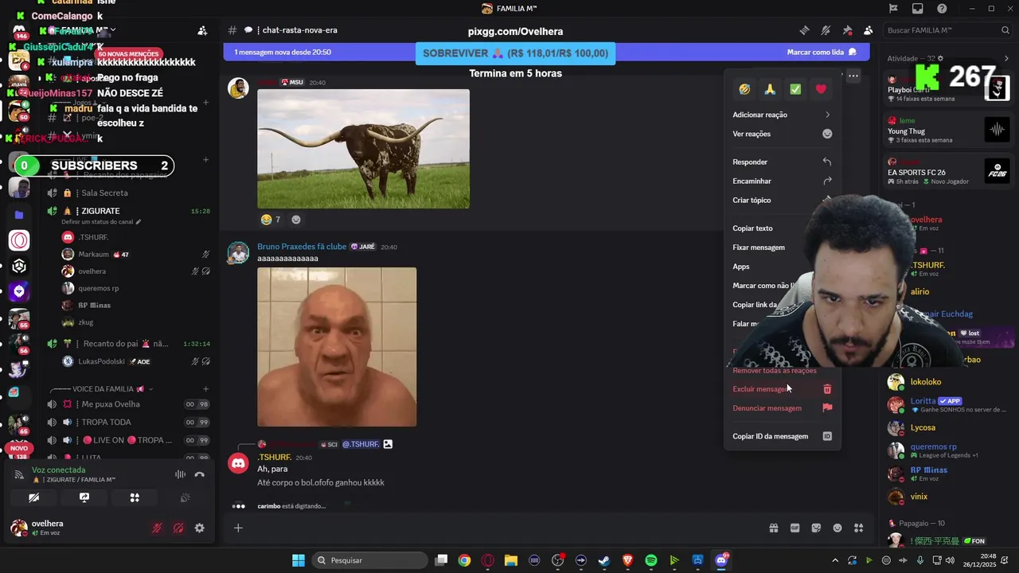Open Atividade settings gear
This screenshot has height=573, width=1019.
tap(940, 58)
